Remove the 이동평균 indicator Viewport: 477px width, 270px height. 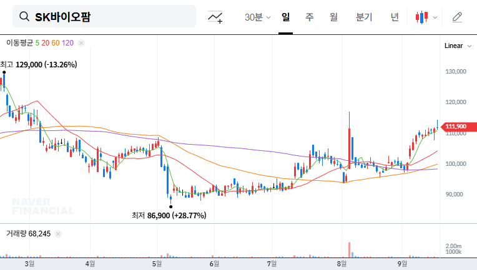tap(81, 43)
